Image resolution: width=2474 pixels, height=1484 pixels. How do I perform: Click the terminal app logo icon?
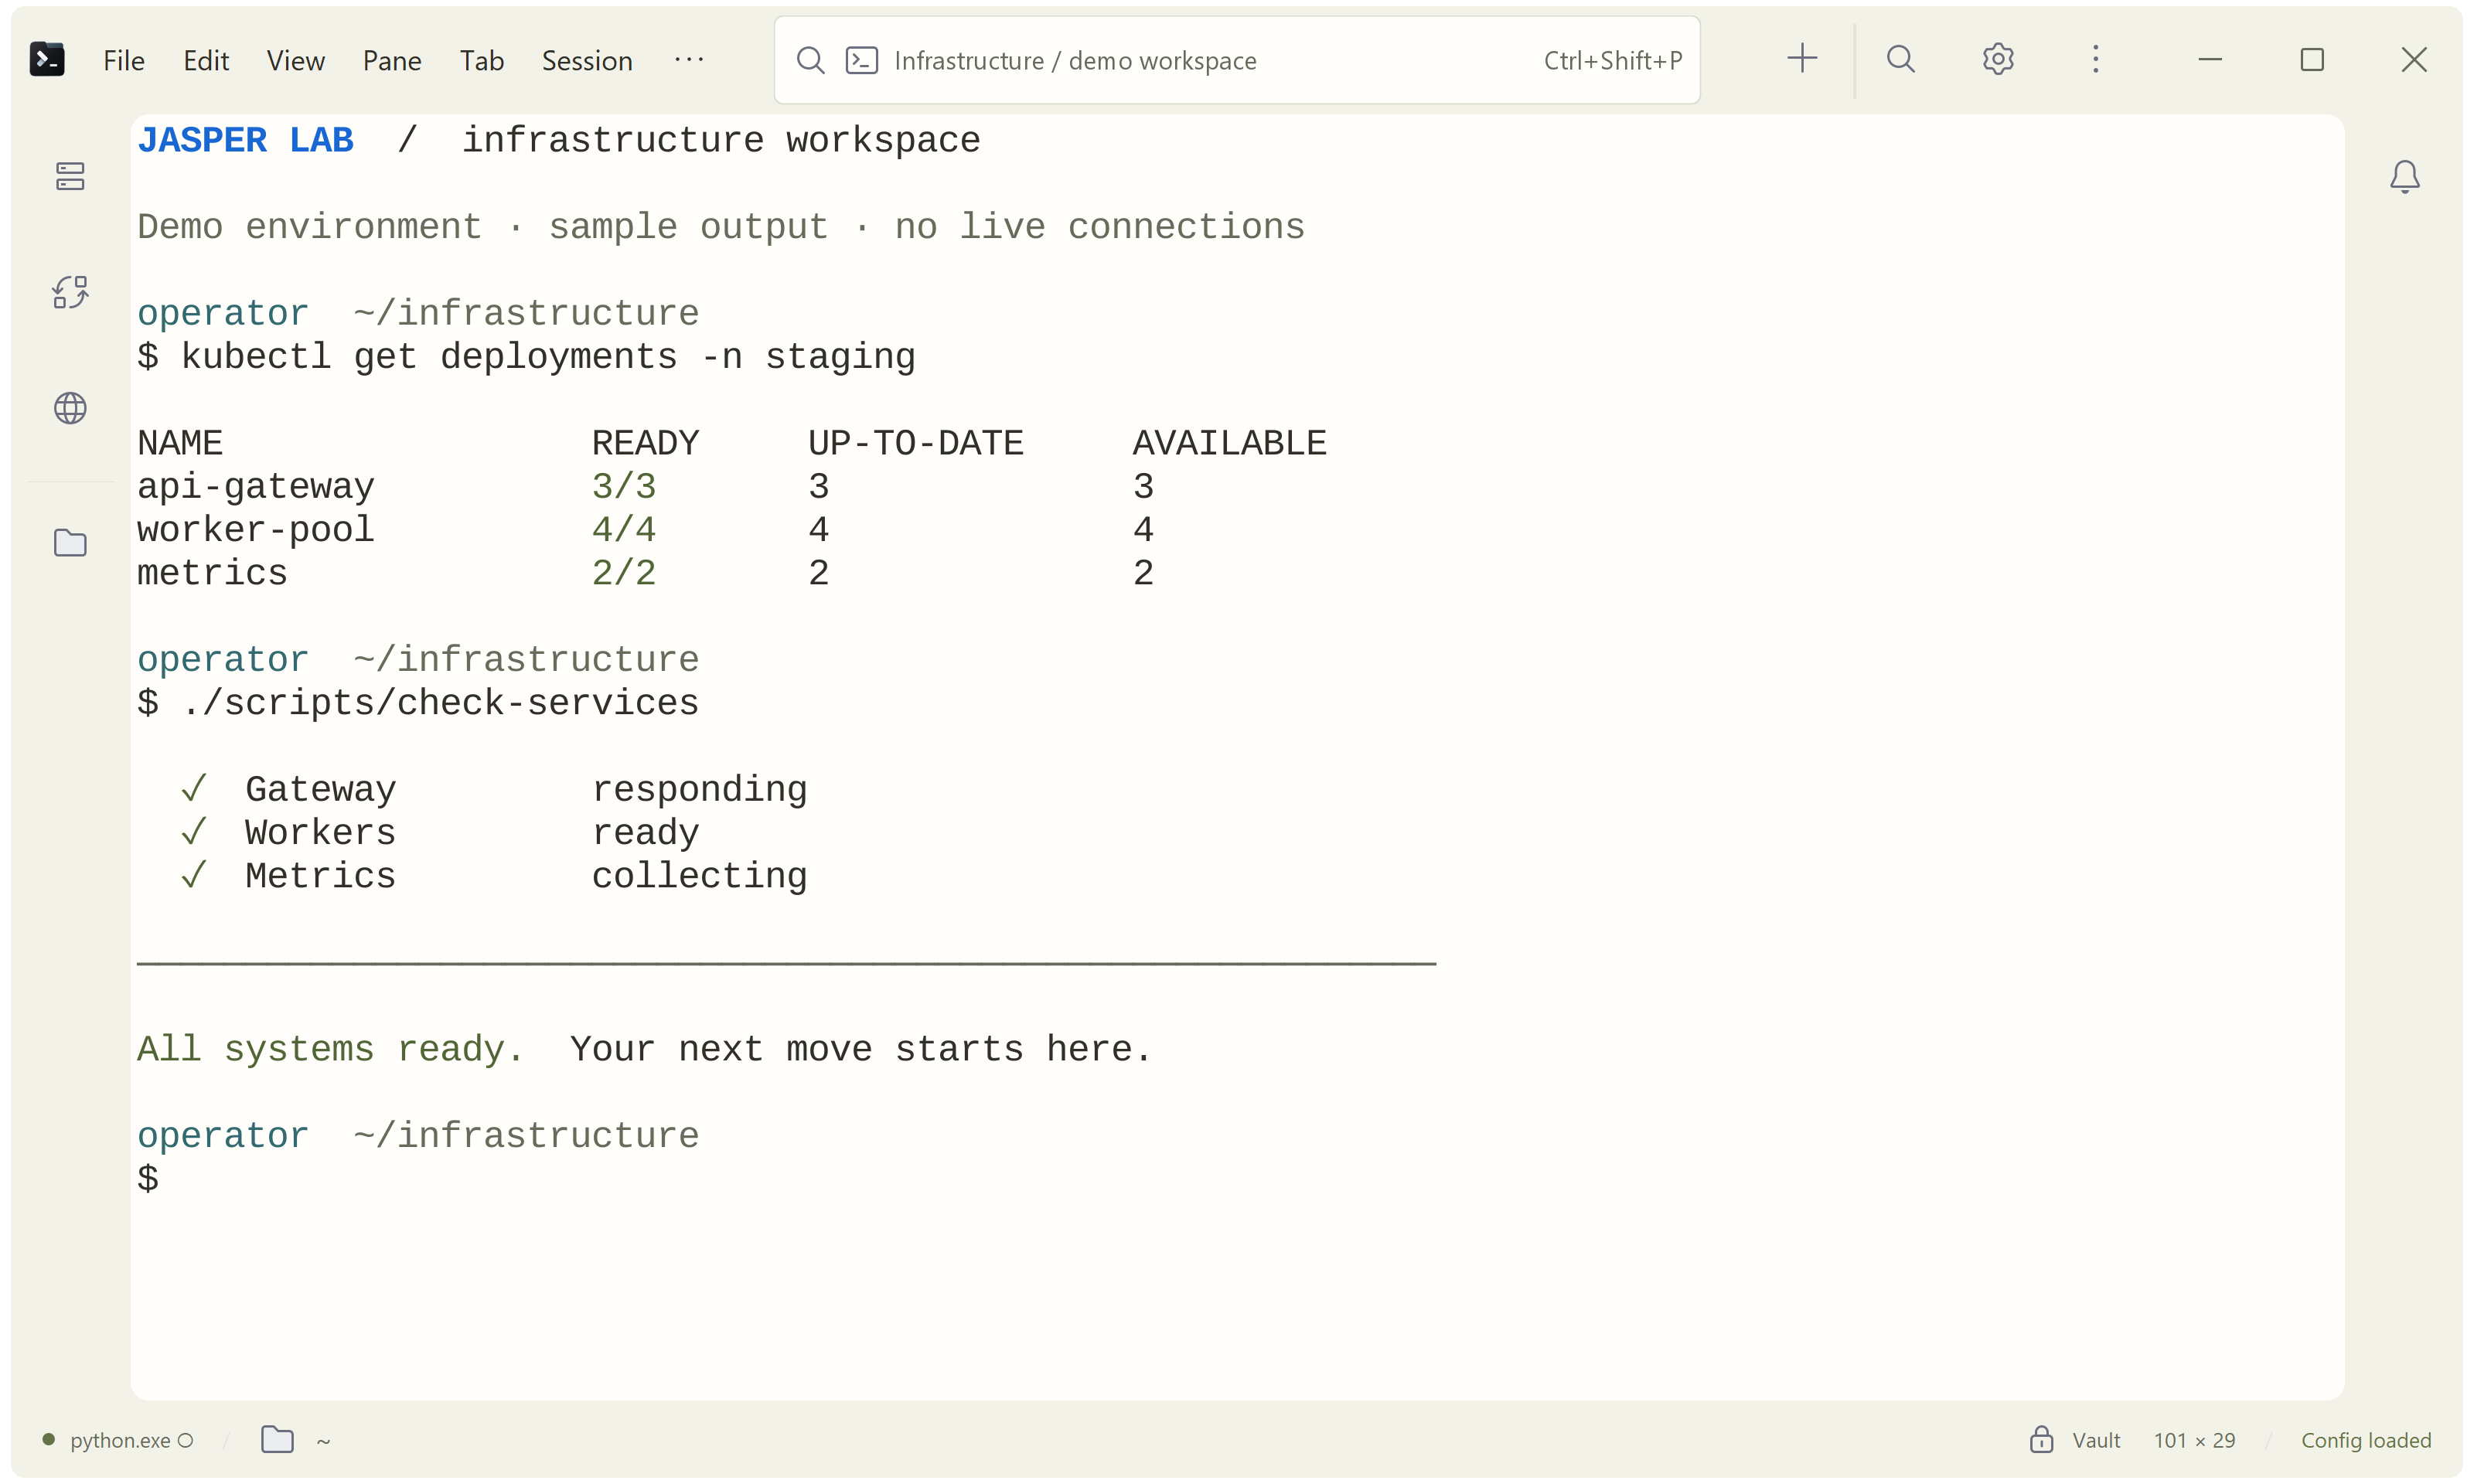(47, 59)
